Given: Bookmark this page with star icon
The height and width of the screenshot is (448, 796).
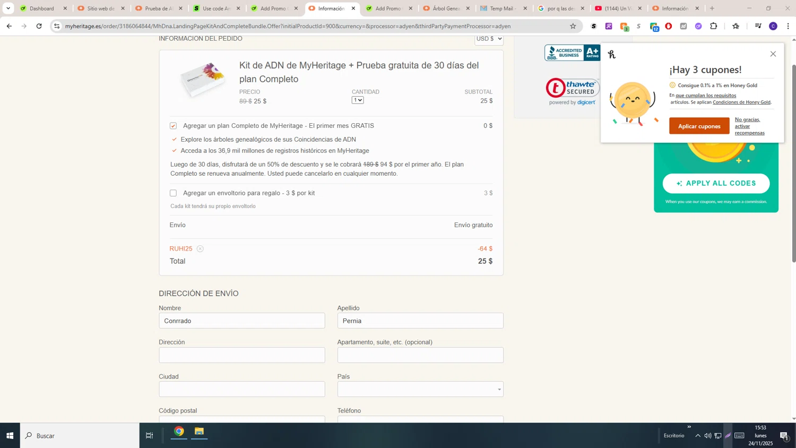Looking at the screenshot, I should (x=573, y=26).
